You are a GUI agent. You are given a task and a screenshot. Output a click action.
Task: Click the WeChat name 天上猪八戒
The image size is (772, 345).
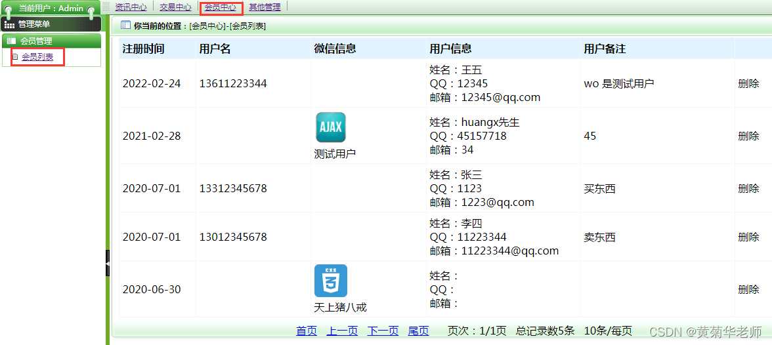point(340,308)
